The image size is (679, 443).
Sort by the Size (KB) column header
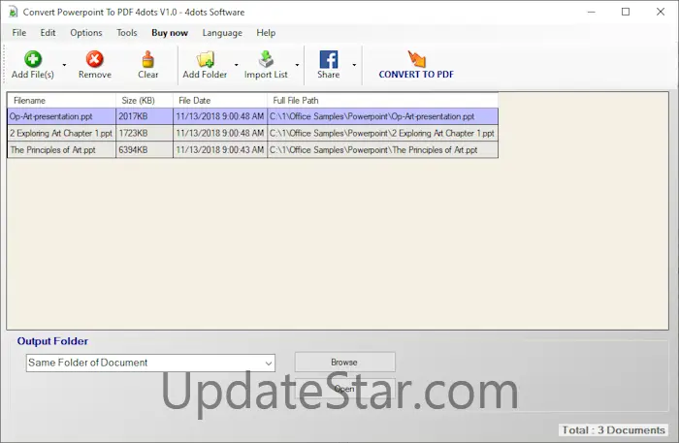[x=145, y=101]
